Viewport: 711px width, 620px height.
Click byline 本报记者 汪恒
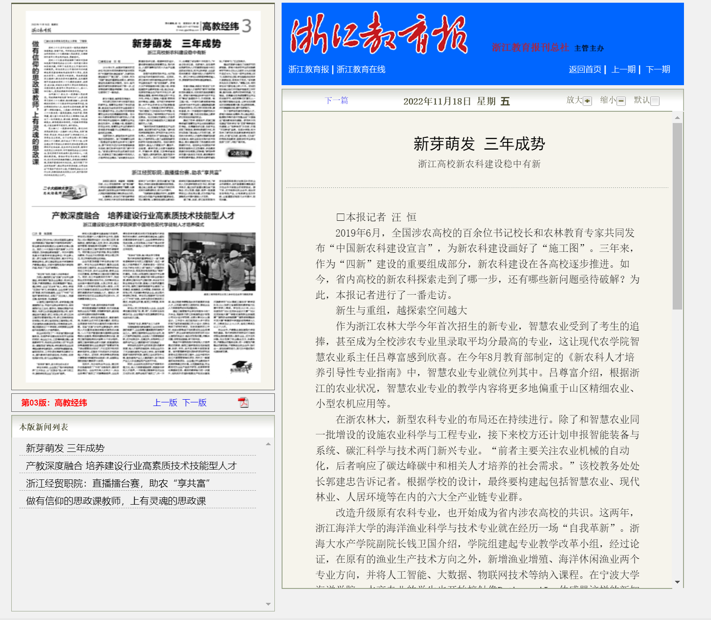(x=376, y=217)
